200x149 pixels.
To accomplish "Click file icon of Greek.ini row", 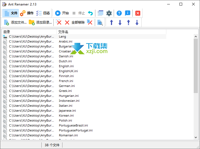I will coord(5,91).
